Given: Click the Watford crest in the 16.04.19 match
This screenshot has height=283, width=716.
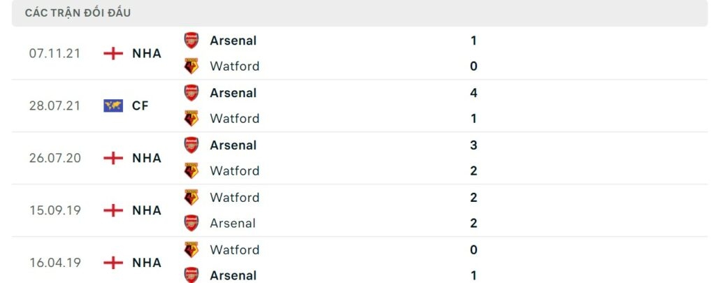Looking at the screenshot, I should click(x=191, y=249).
